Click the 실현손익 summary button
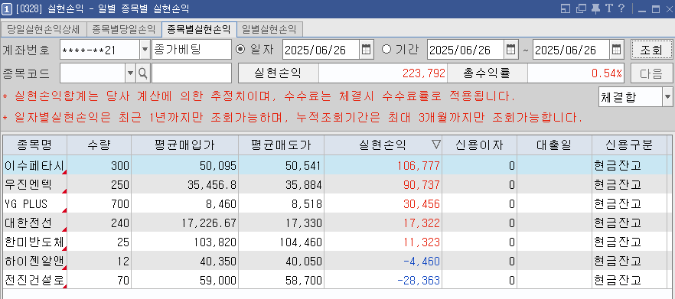The width and height of the screenshot is (675, 299). pyautogui.click(x=278, y=73)
